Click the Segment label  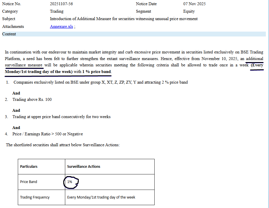pyautogui.click(x=143, y=11)
